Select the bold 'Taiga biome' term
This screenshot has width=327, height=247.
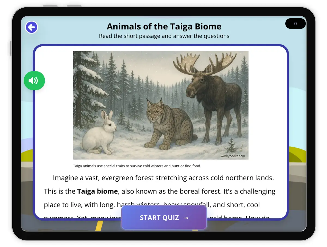98,191
